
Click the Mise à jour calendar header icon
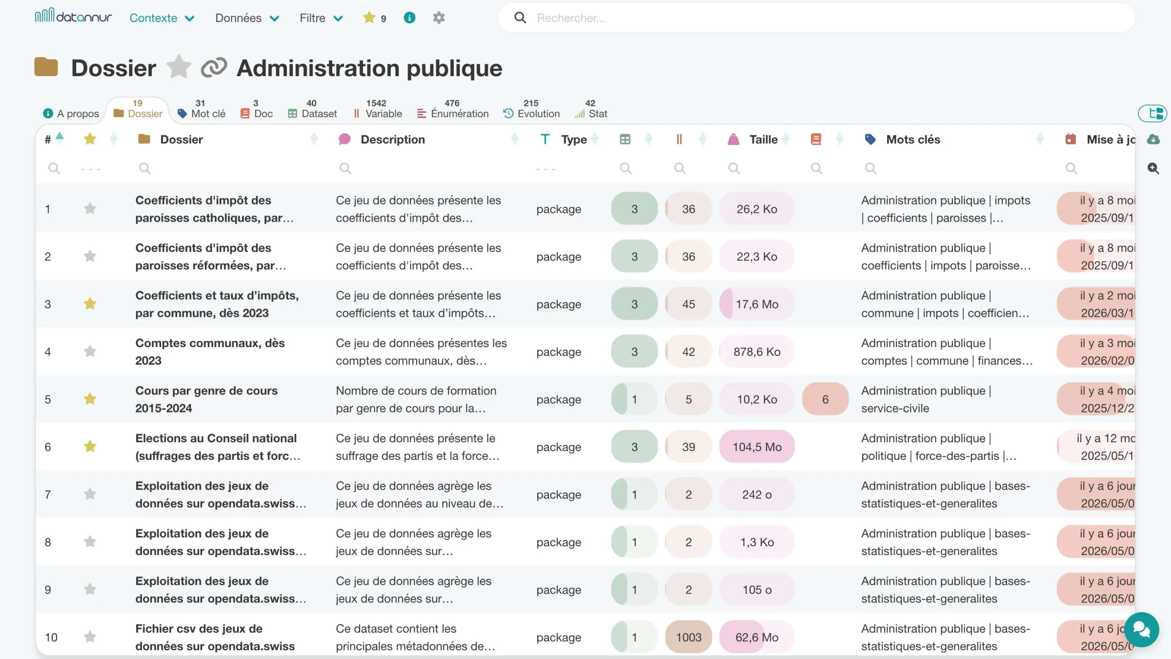point(1070,140)
